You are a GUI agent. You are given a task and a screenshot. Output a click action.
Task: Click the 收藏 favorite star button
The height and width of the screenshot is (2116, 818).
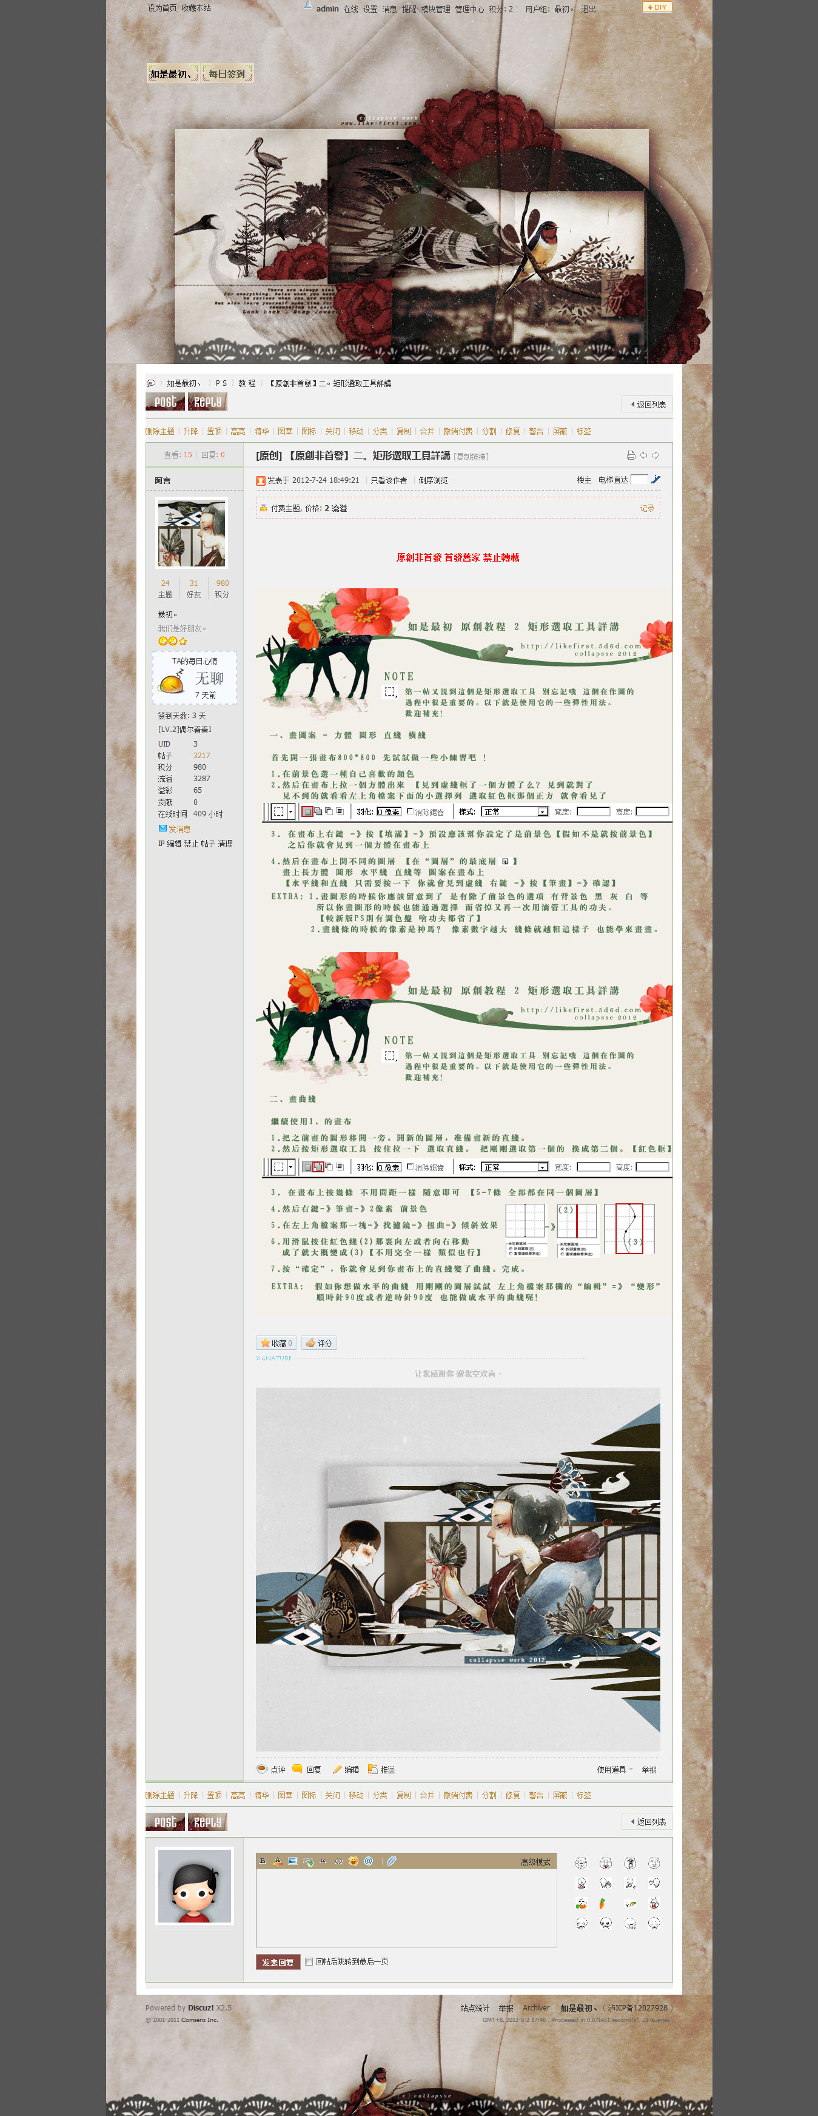(x=276, y=1343)
